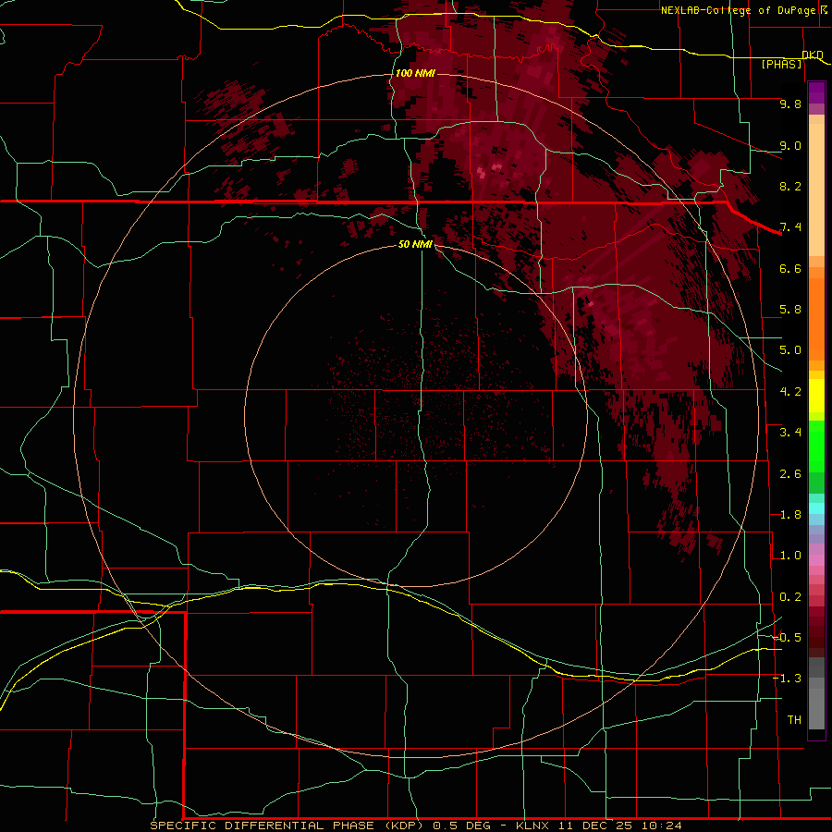Click the -0.5 value on the legend
This screenshot has width=832, height=832.
coord(787,638)
